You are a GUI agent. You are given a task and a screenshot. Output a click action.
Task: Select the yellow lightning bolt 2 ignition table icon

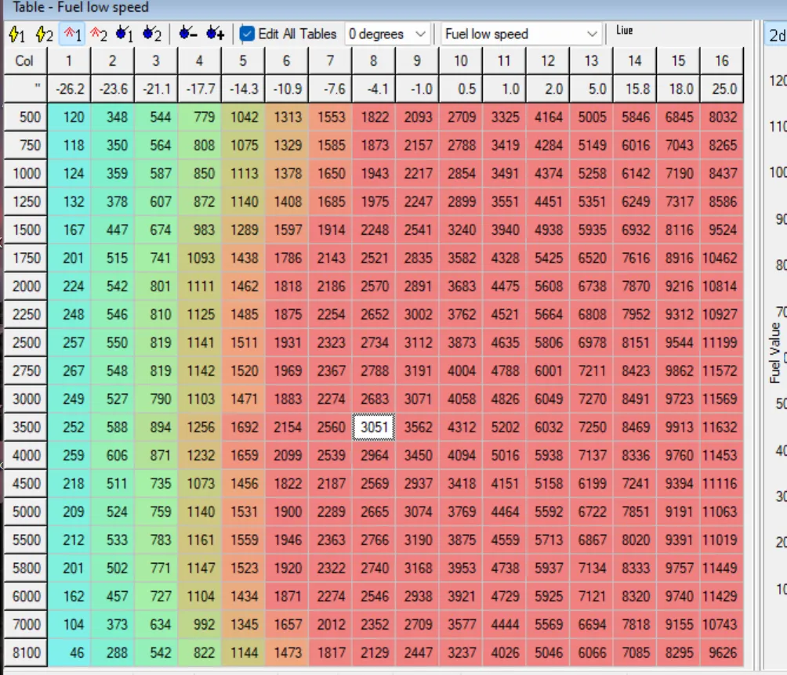44,34
